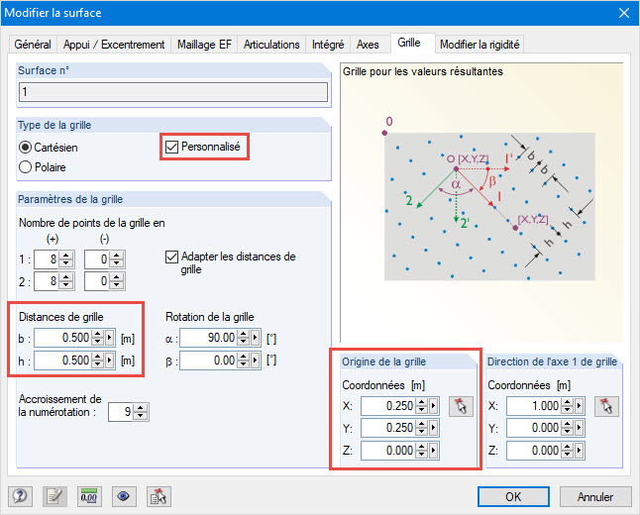Click the α rotation angle field
Image resolution: width=640 pixels, height=515 pixels.
(x=209, y=338)
